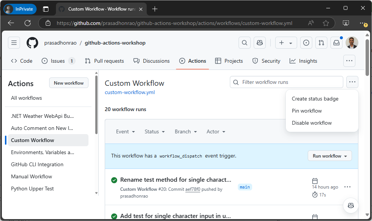Image resolution: width=372 pixels, height=221 pixels.
Task: Add page to favorites with star icon
Action: (326, 23)
